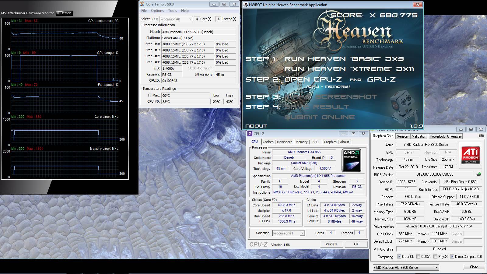Click ABOUT in the Heaven benchmark window

click(x=256, y=126)
